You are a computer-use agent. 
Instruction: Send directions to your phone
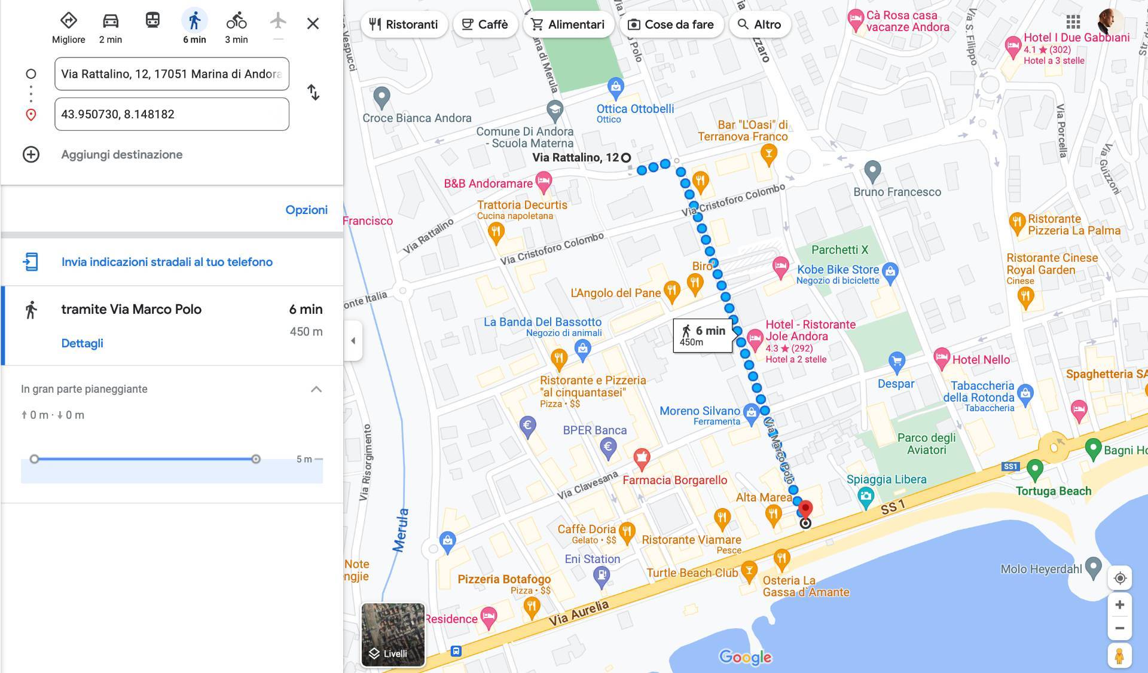coord(167,262)
